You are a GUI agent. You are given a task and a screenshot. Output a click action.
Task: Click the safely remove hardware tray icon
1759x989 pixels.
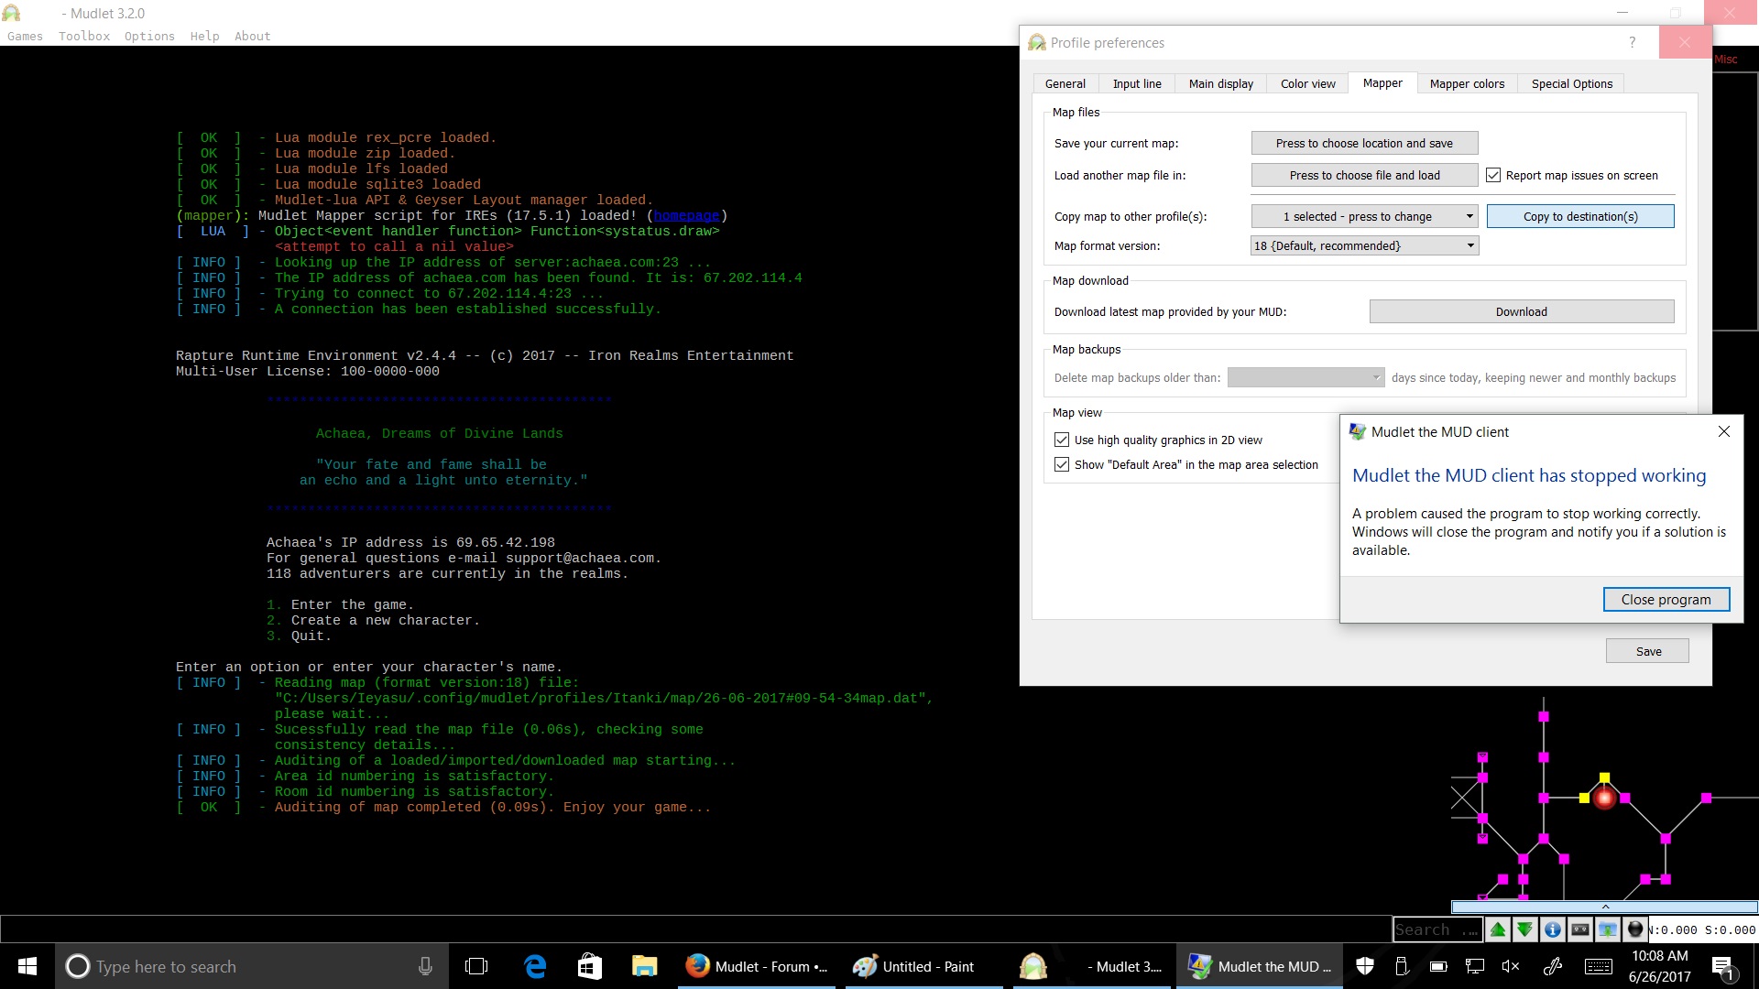coord(1402,966)
